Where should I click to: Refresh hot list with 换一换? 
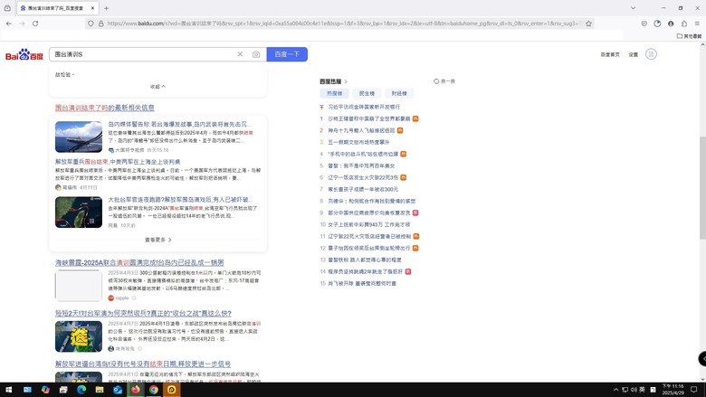coord(444,81)
